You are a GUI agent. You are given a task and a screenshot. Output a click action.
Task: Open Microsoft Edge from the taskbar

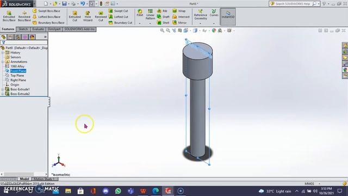click(x=156, y=191)
